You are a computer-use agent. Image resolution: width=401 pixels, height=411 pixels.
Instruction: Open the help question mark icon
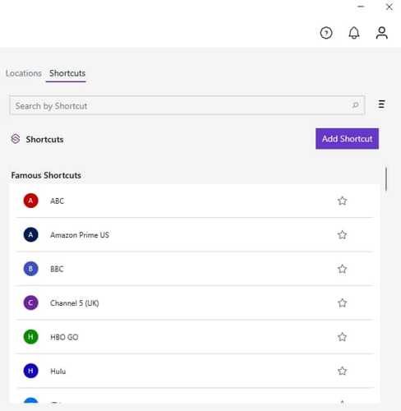tap(326, 33)
